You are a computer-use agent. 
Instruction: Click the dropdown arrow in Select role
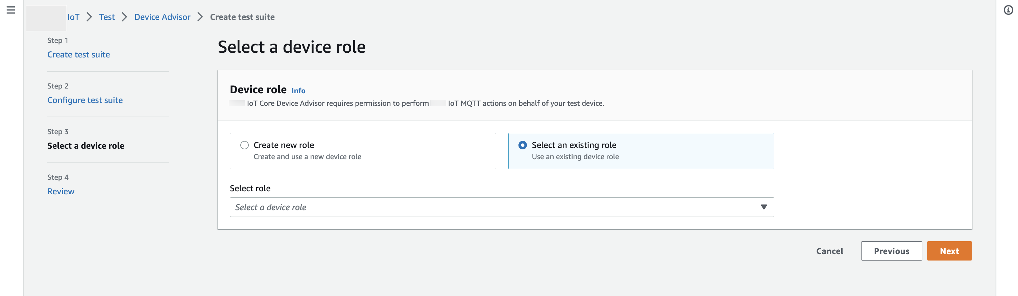click(763, 207)
